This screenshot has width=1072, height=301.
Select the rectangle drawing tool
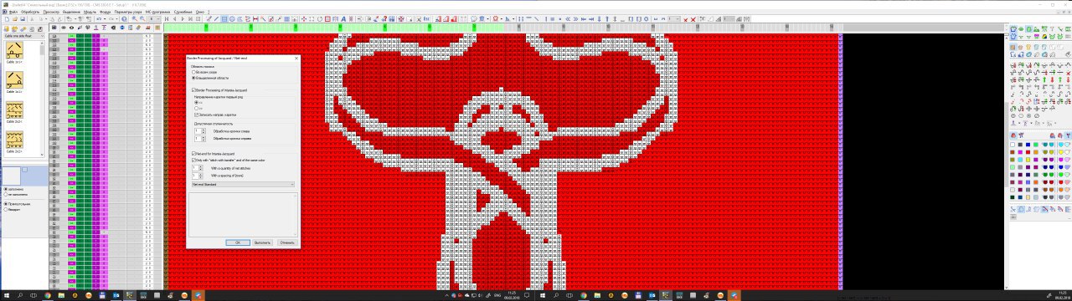pyautogui.click(x=224, y=19)
